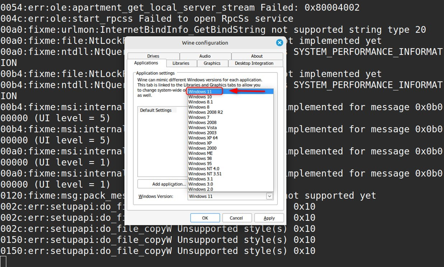Select Windows XP 64 option
444x267 pixels.
230,138
